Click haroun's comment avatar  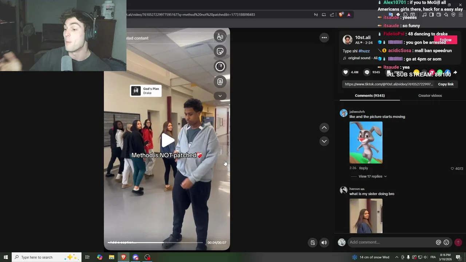tap(343, 190)
